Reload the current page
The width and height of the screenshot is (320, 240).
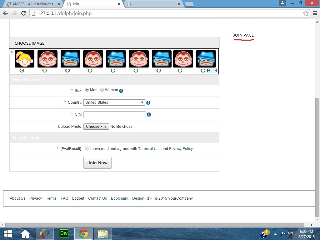pyautogui.click(x=24, y=13)
